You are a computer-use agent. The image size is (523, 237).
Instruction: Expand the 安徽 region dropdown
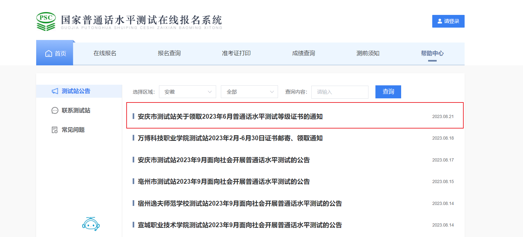click(x=187, y=92)
